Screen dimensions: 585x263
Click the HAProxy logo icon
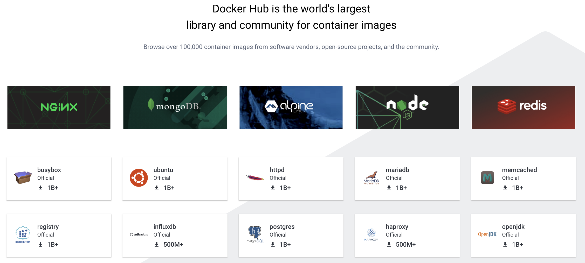371,234
